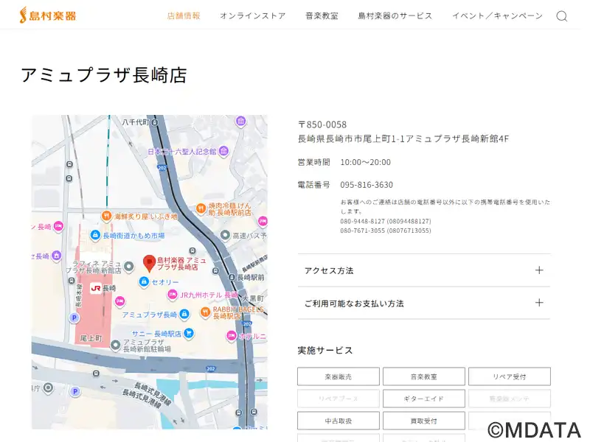590x442 pixels.
Task: Click the セオリー shop marker
Action: point(144,282)
